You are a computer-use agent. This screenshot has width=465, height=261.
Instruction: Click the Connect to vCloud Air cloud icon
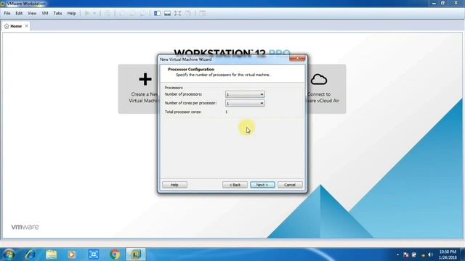(319, 80)
